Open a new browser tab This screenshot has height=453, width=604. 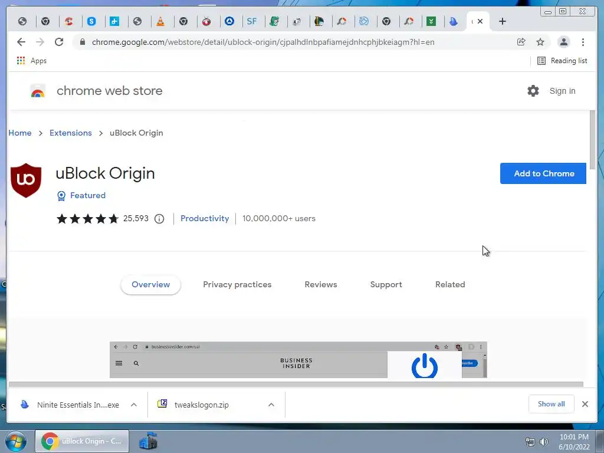[503, 21]
